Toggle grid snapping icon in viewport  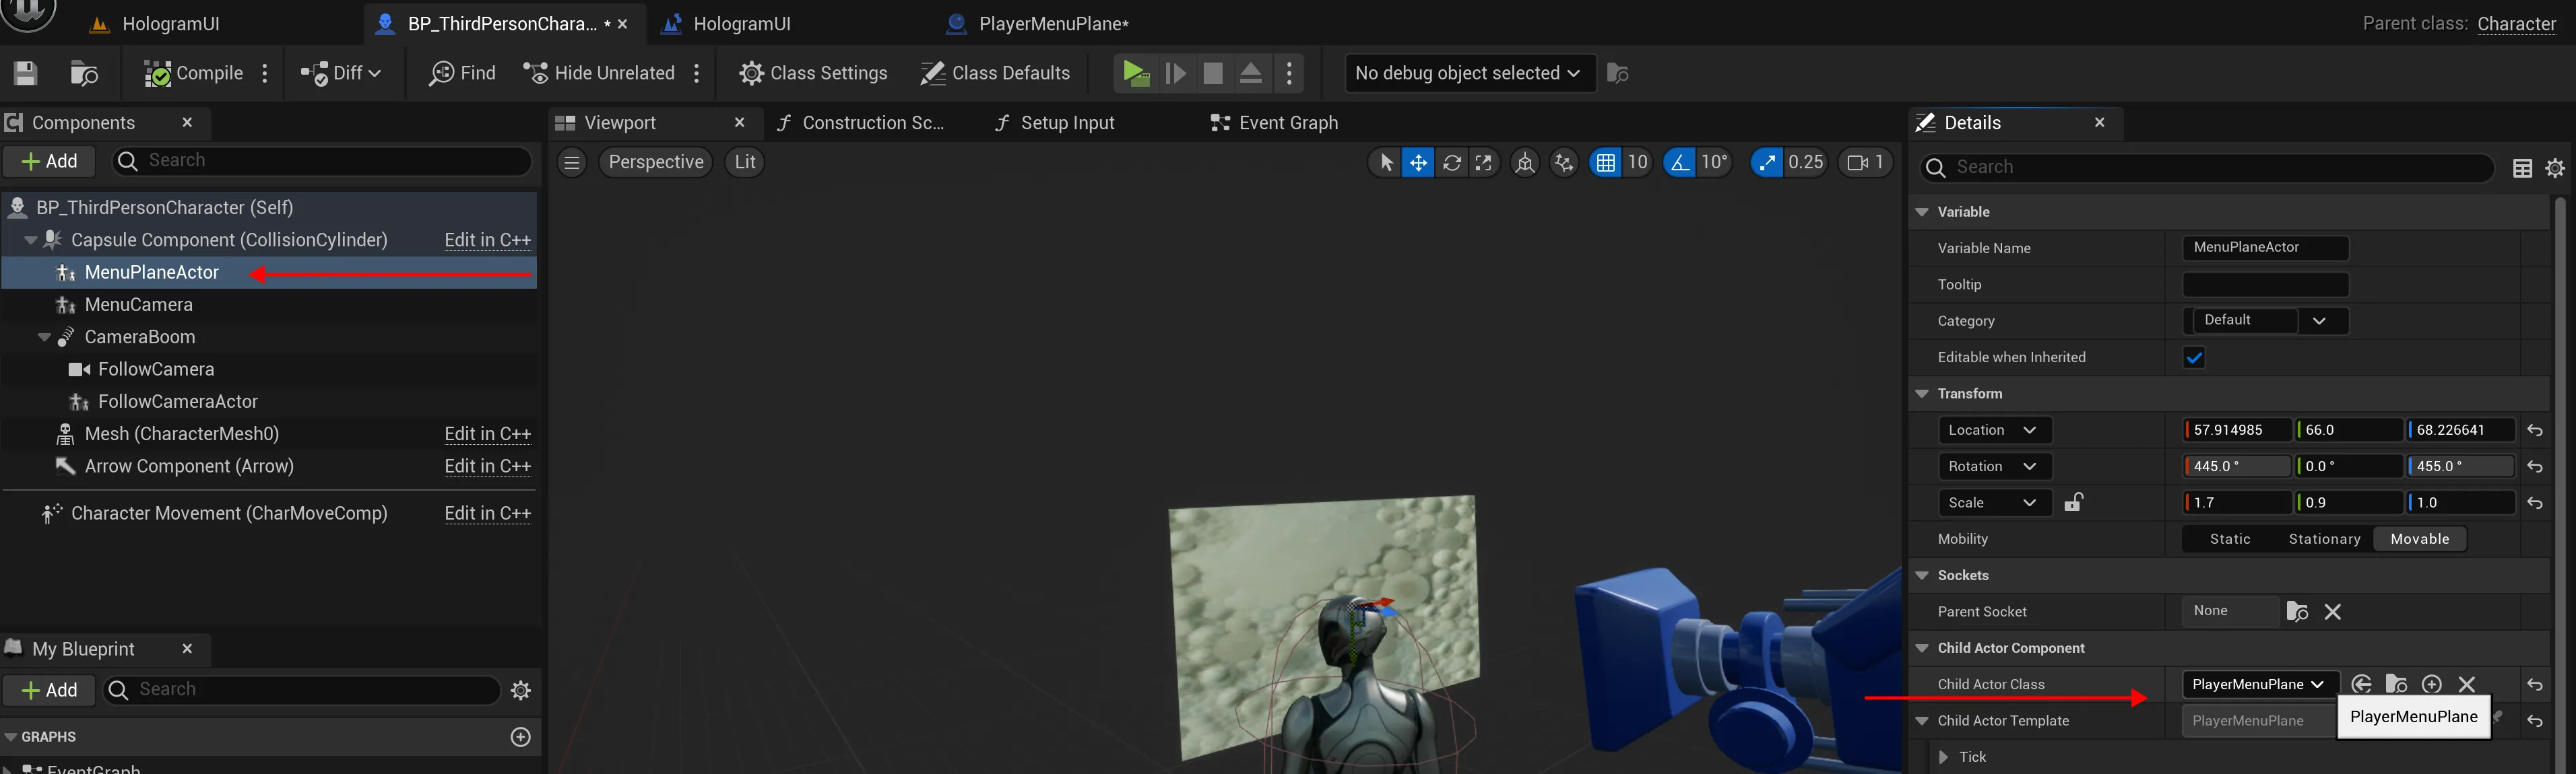1605,163
